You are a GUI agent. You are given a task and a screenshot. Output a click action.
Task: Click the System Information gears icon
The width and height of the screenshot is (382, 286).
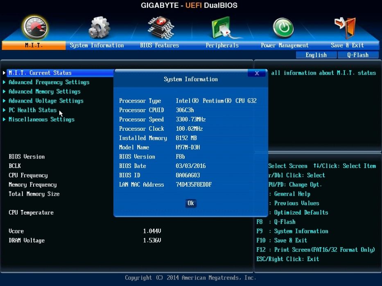pyautogui.click(x=99, y=27)
